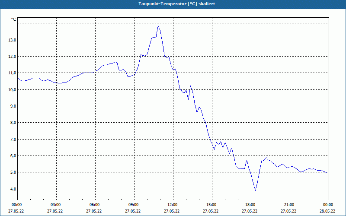This screenshot has height=216, width=346.
Task: Click the 03:00 time axis label
Action: (57, 205)
